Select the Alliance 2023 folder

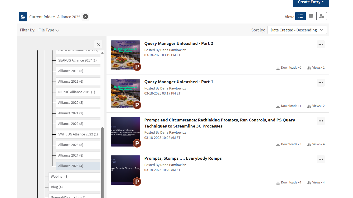click(78, 145)
